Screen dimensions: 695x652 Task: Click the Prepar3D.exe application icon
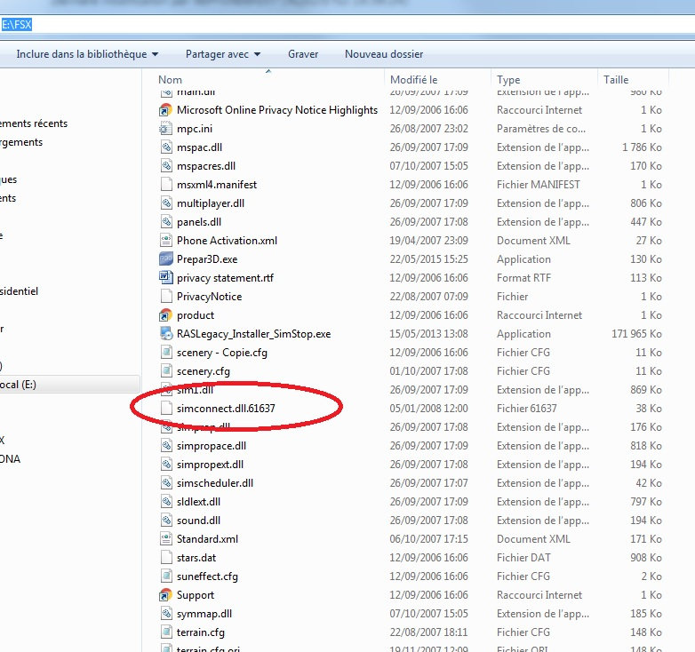click(166, 259)
